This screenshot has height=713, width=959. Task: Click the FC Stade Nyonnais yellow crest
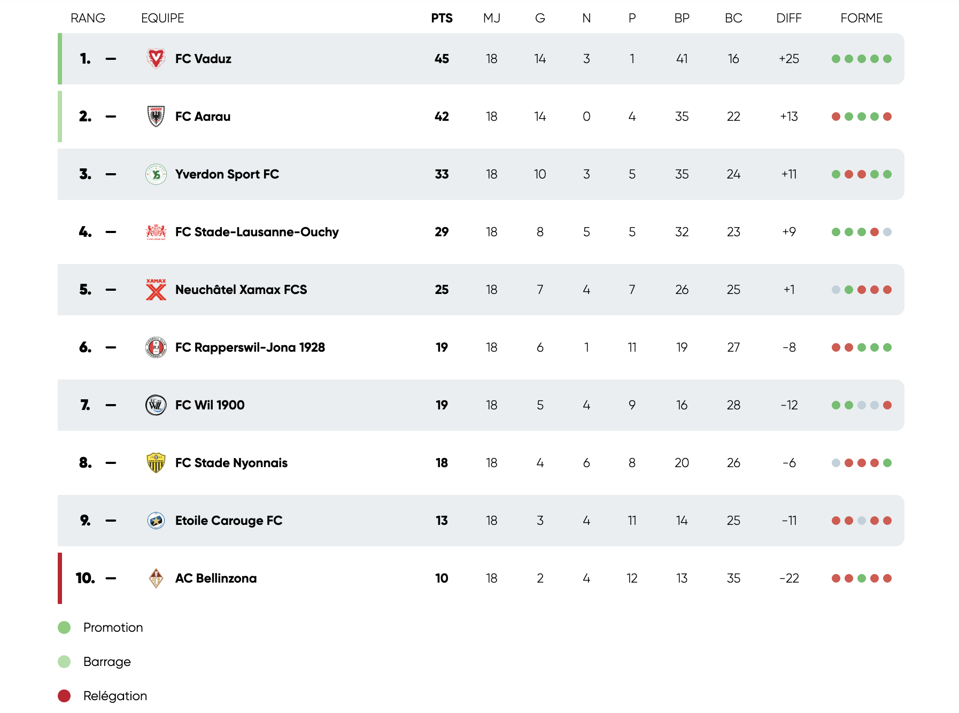(156, 463)
